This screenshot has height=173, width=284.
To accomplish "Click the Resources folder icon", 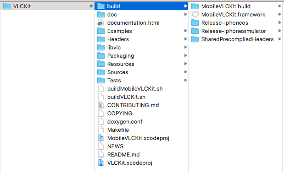I will coord(101,64).
